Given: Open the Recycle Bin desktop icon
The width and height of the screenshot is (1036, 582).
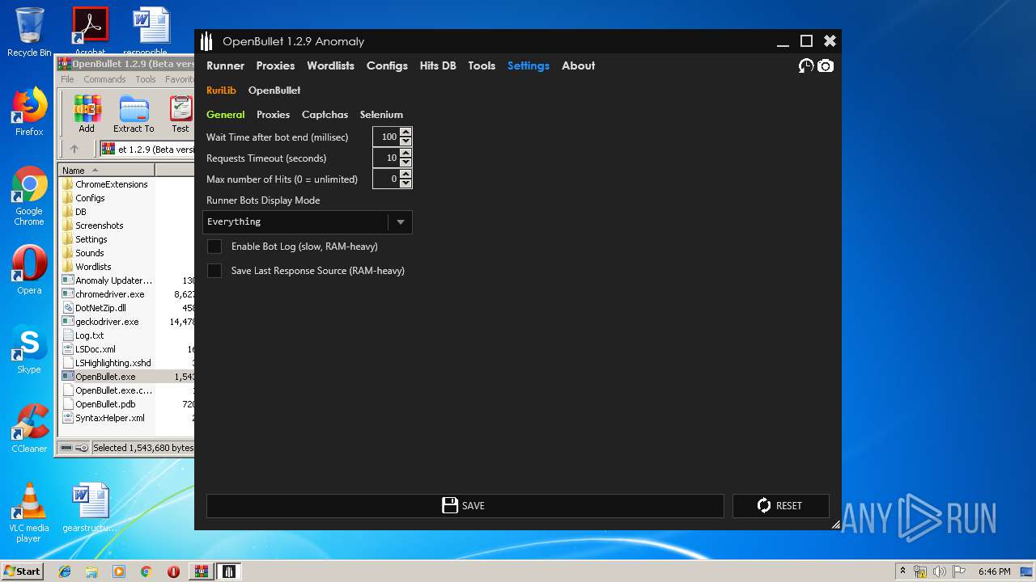Looking at the screenshot, I should [29, 32].
